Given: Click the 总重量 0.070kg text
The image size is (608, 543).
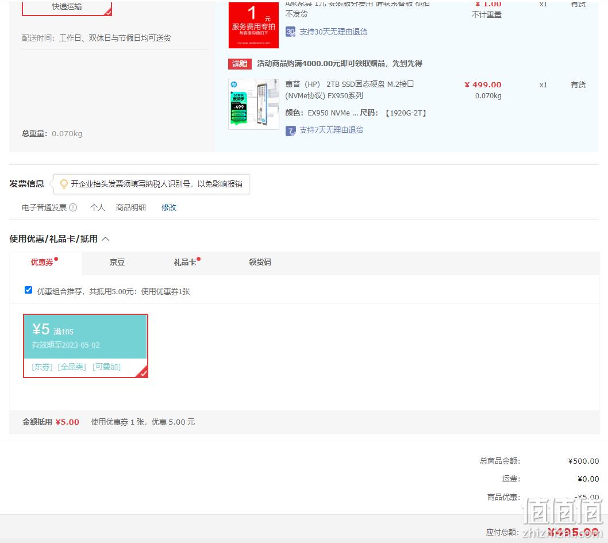Looking at the screenshot, I should pyautogui.click(x=52, y=134).
